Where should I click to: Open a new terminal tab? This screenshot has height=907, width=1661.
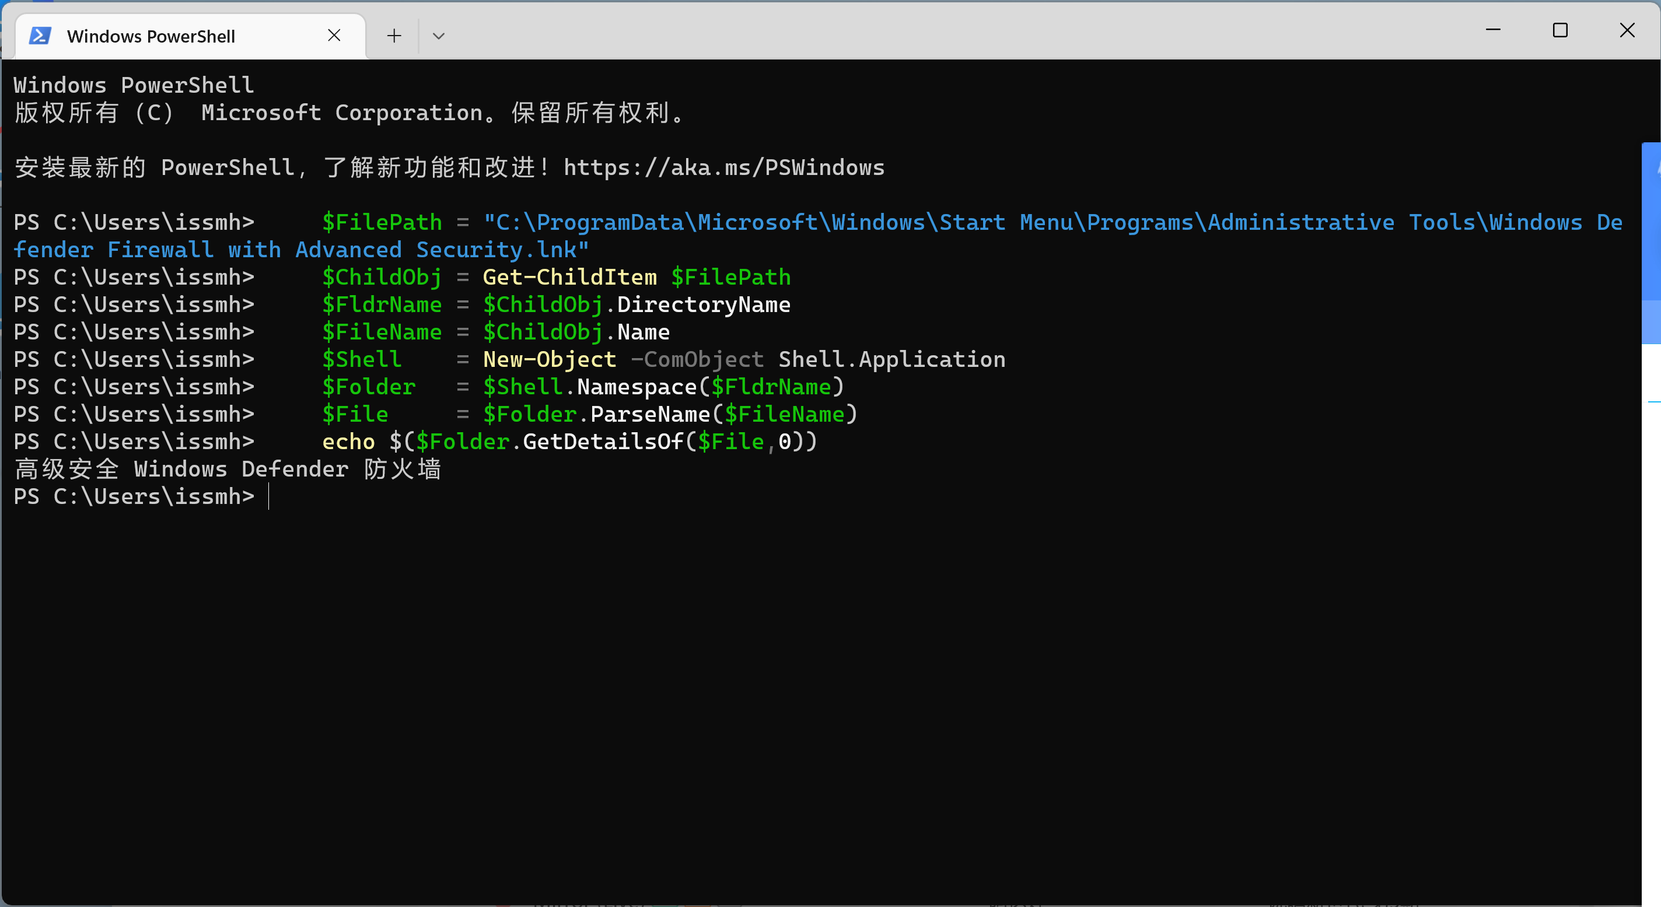pos(393,36)
